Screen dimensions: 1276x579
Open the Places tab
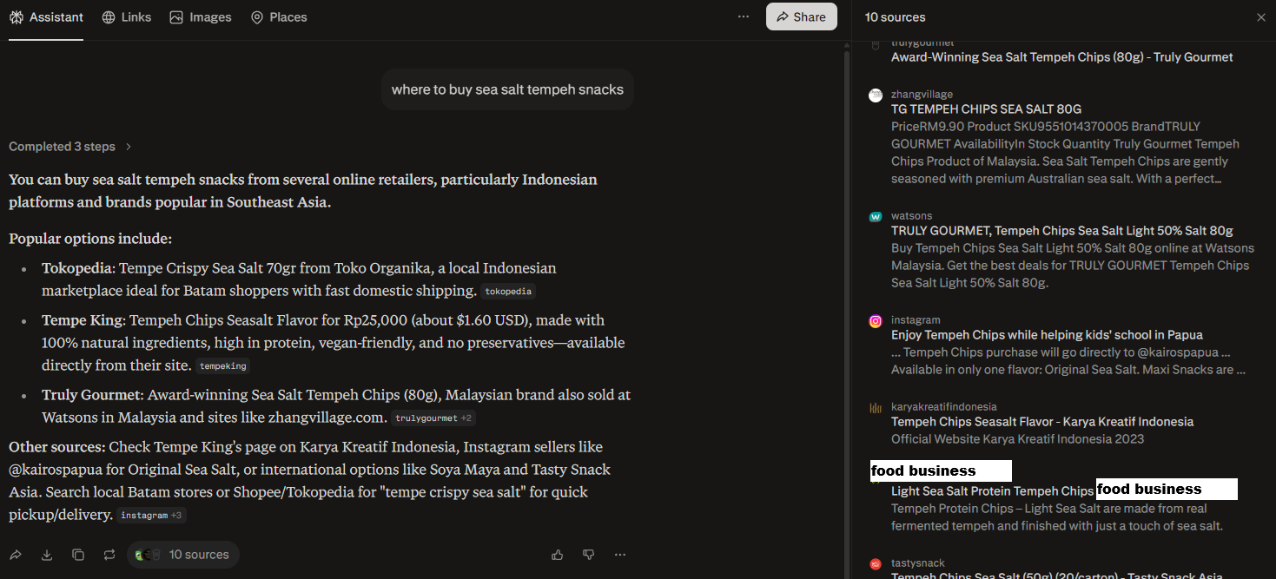coord(279,17)
